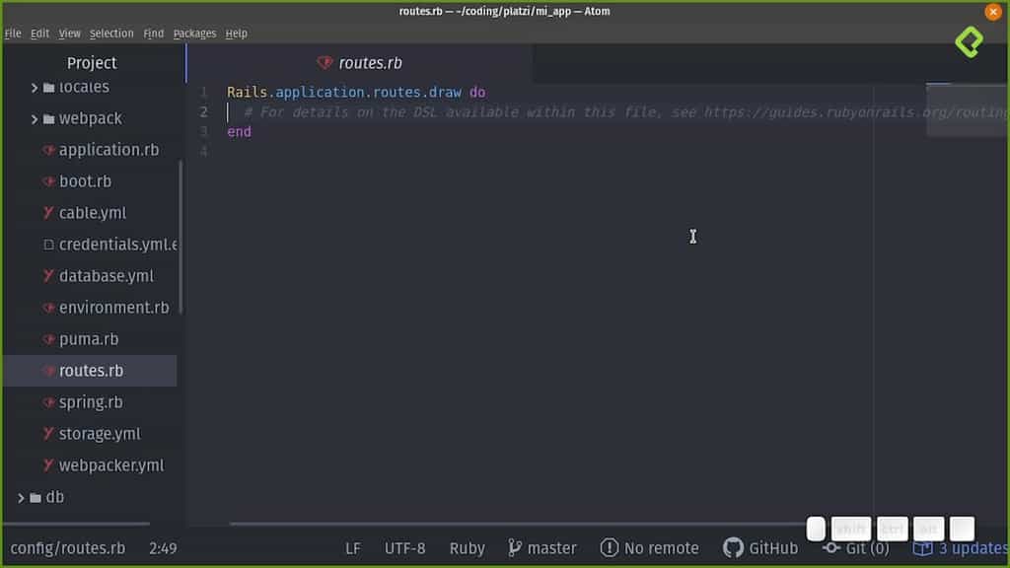Click the Git fork icon beside Git (0)
The image size is (1010, 568).
(x=832, y=547)
